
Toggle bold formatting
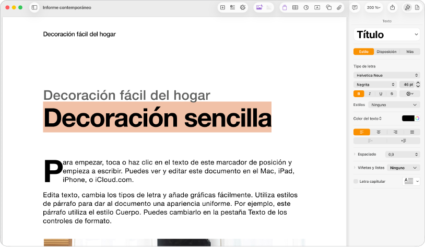point(359,94)
